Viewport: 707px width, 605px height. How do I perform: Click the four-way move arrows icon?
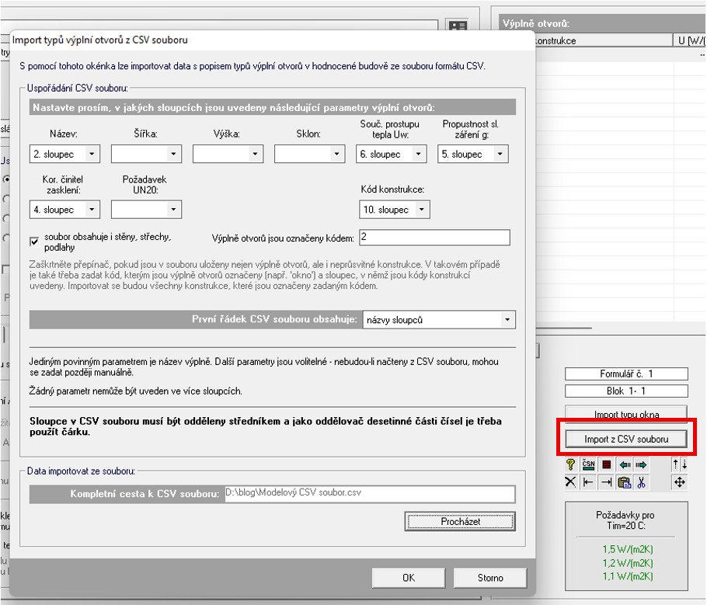(680, 482)
